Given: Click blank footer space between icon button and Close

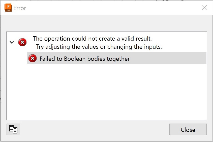Looking at the screenshot, I should coord(93,129).
